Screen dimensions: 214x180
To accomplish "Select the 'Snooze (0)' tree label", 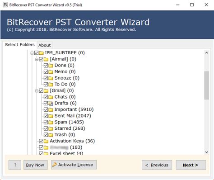I will pyautogui.click(x=67, y=78).
